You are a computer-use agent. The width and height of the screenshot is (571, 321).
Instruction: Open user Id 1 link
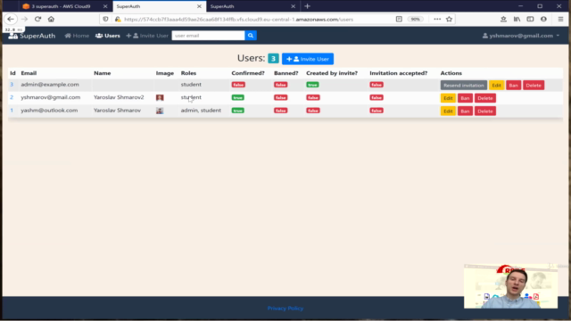point(12,110)
